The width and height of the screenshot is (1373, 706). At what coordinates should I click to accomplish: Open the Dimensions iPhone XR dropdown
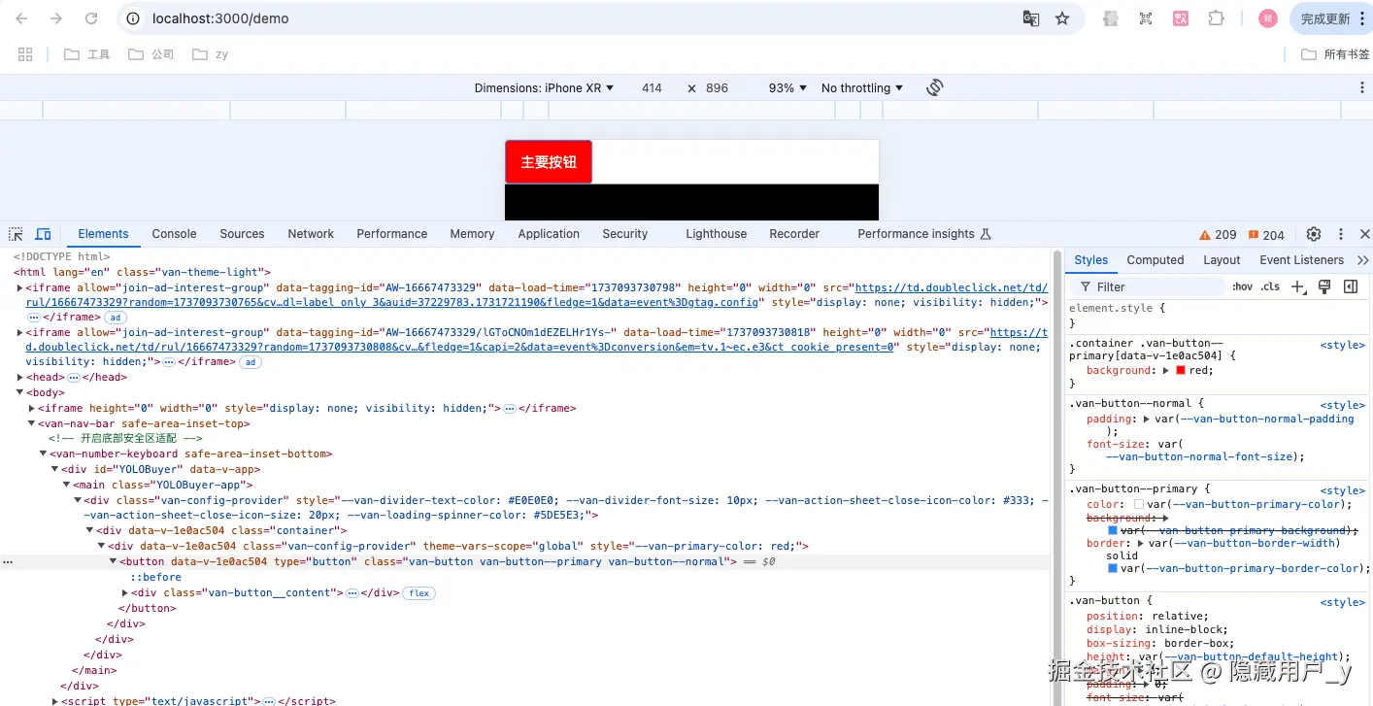pyautogui.click(x=544, y=87)
